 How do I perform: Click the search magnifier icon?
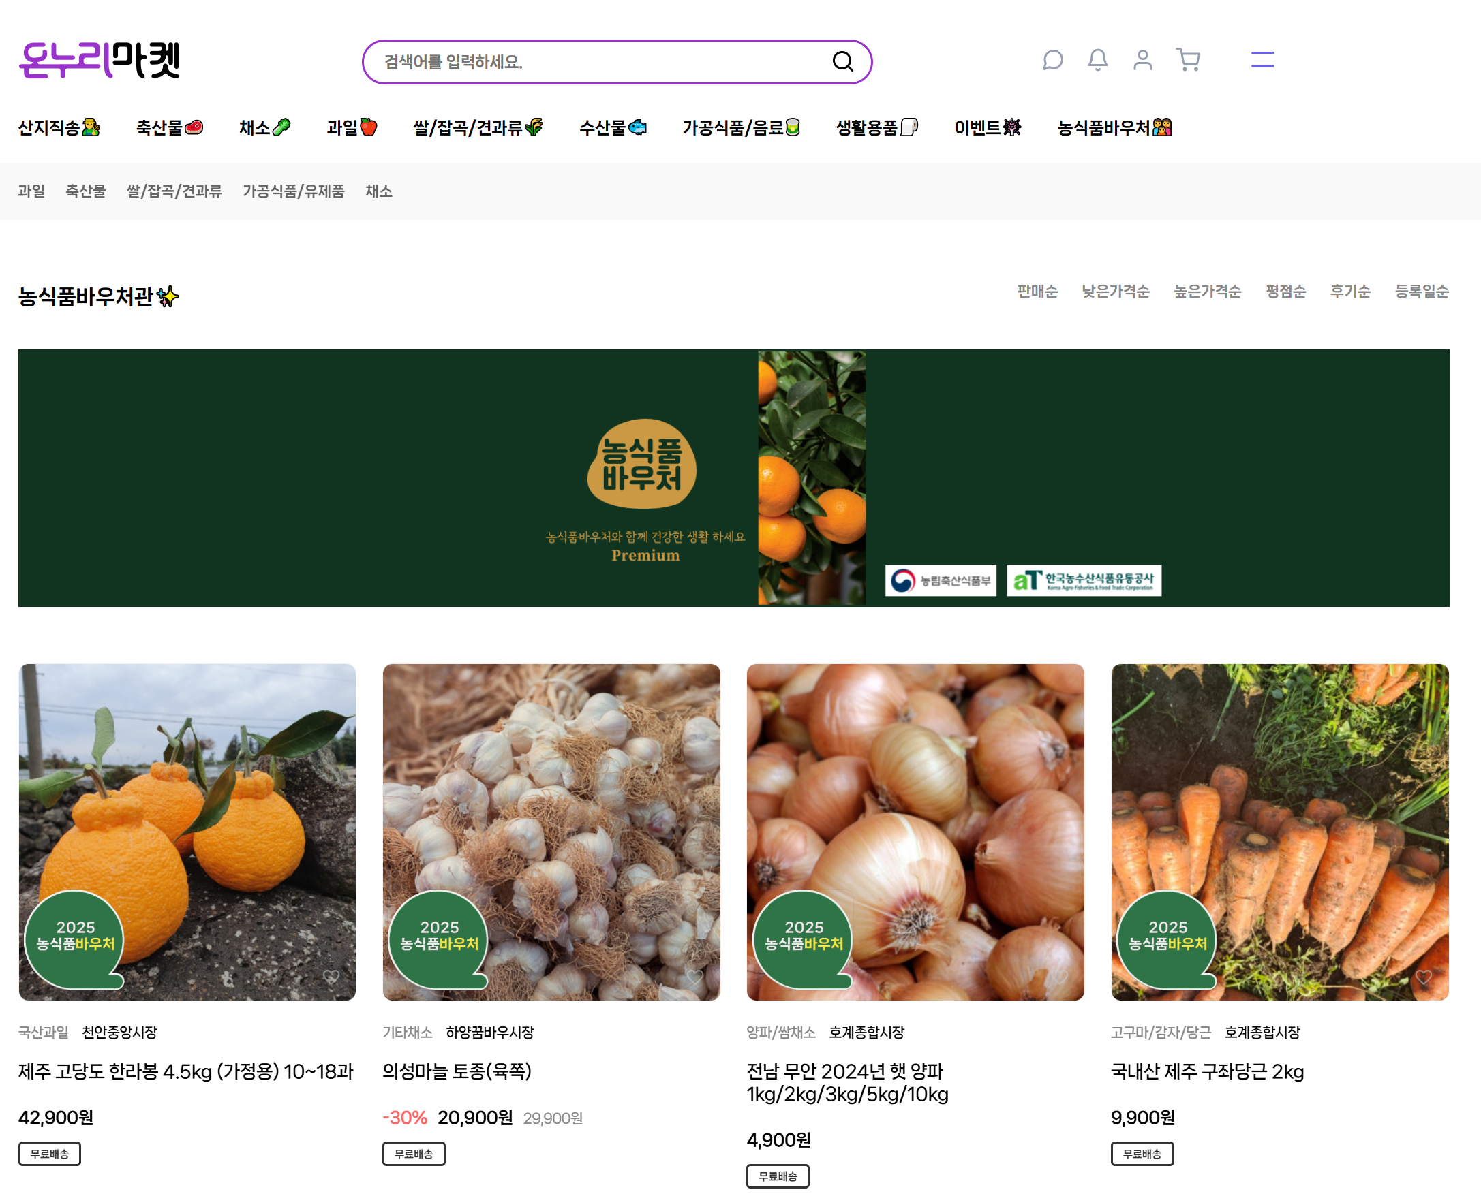(842, 62)
